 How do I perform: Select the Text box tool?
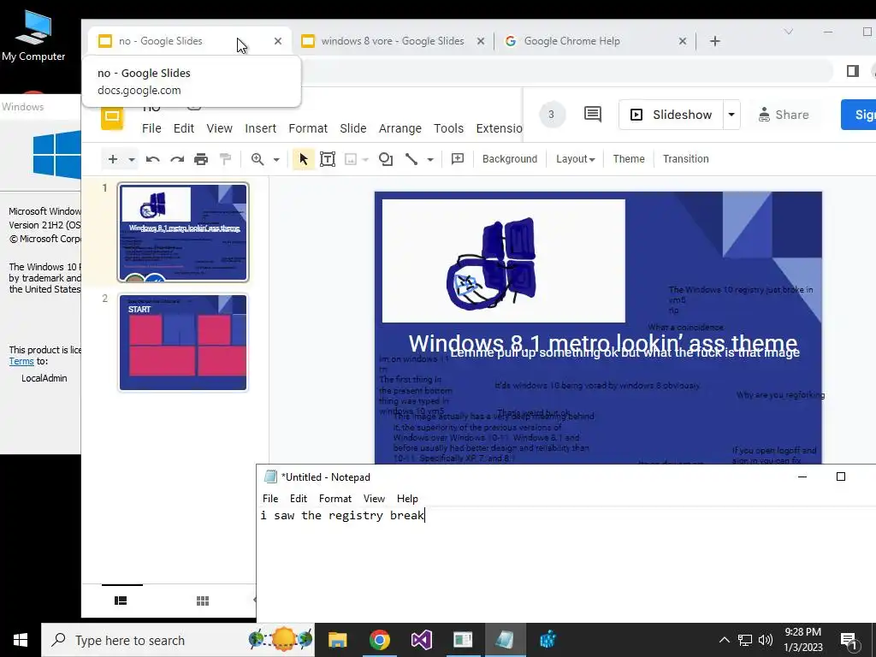click(x=328, y=159)
